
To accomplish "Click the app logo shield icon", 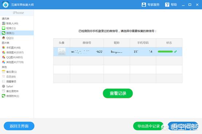I will tap(6, 5).
